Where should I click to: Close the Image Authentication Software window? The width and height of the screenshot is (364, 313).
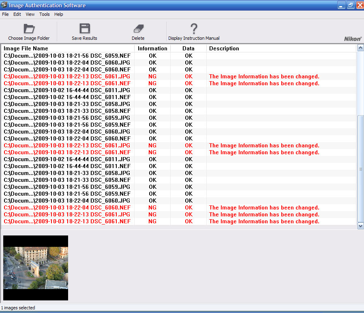[x=360, y=5]
